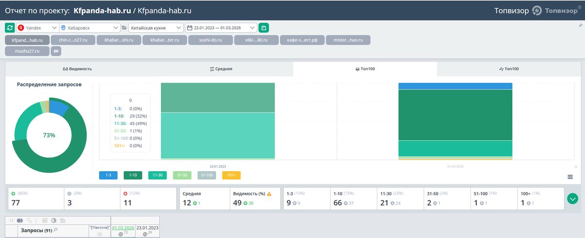Switch to the Видимость chart tab
This screenshot has width=585, height=238.
(x=78, y=69)
